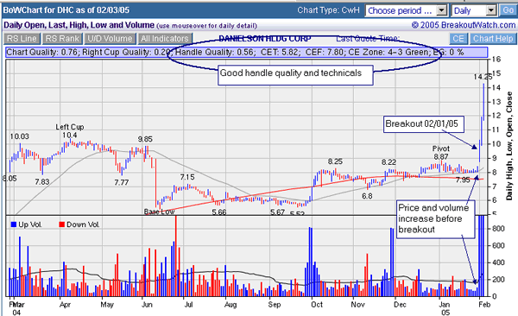Click the Base Low label
The image size is (518, 316).
(x=159, y=212)
